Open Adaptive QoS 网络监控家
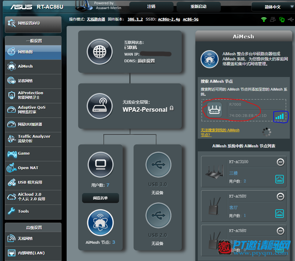 [x=33, y=110]
